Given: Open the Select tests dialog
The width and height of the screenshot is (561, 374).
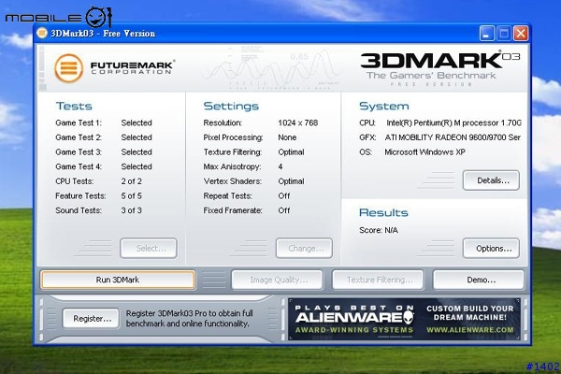Looking at the screenshot, I should [x=149, y=248].
